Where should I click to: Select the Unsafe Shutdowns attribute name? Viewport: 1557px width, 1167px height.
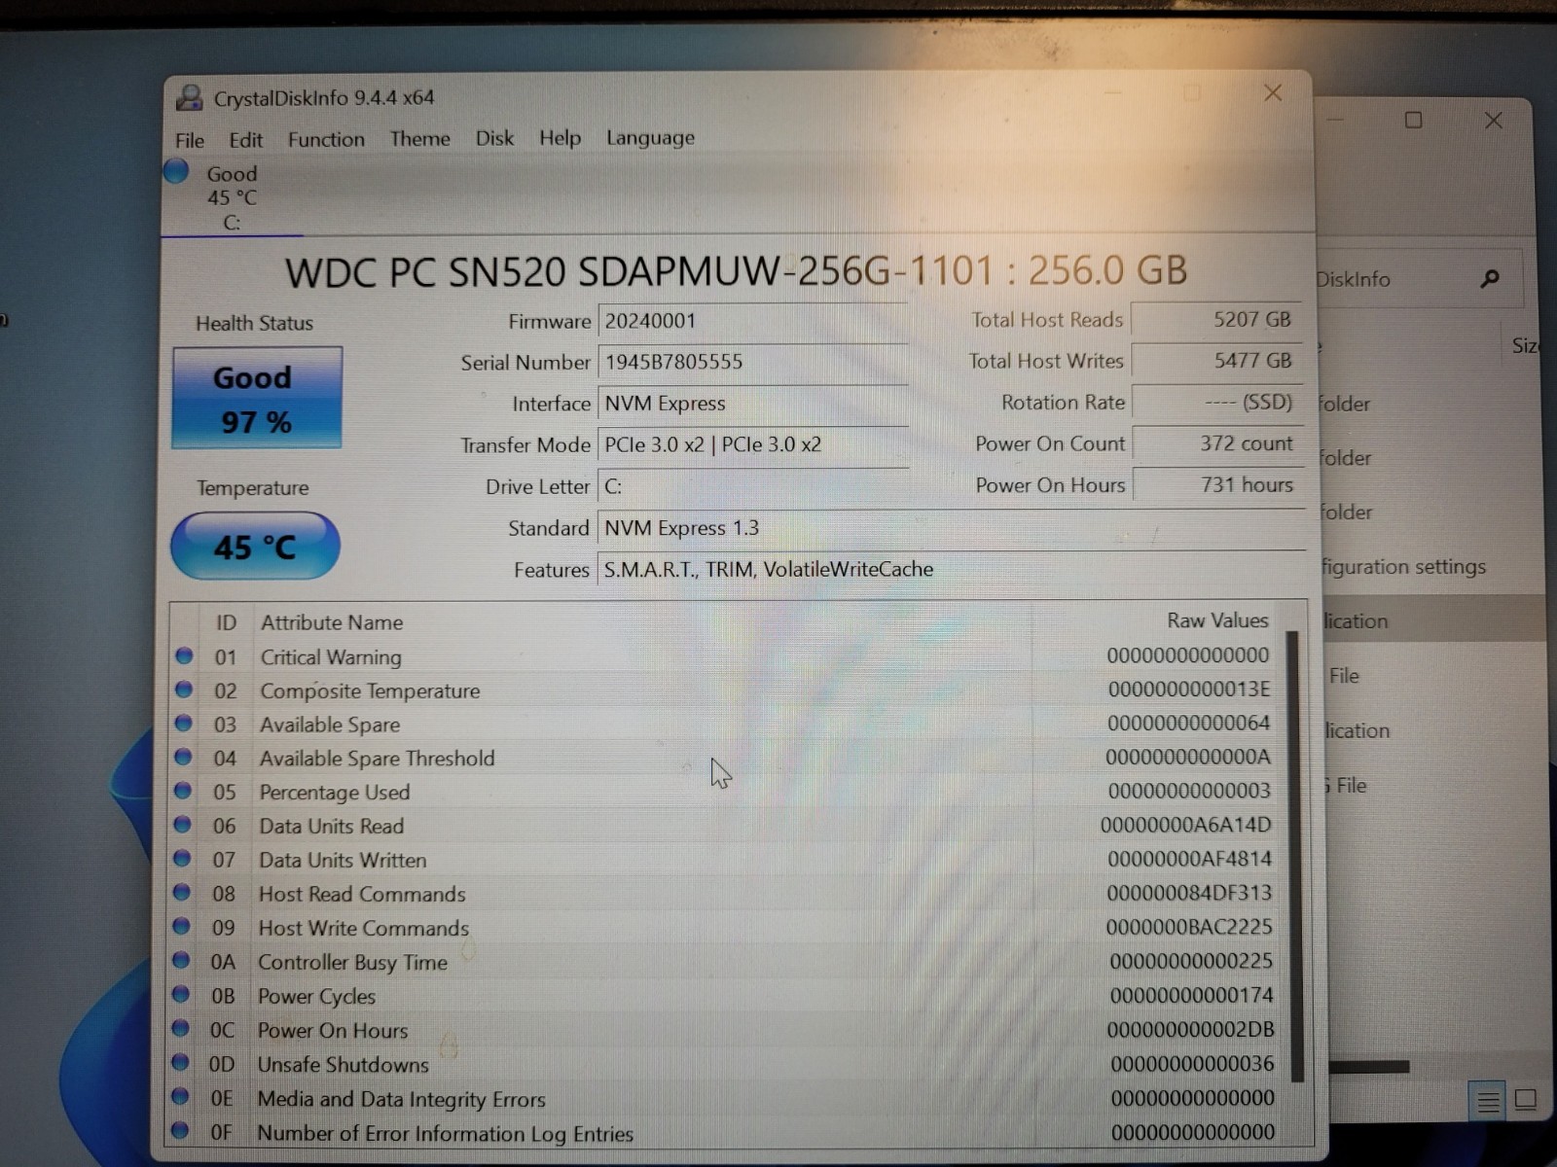(343, 1065)
